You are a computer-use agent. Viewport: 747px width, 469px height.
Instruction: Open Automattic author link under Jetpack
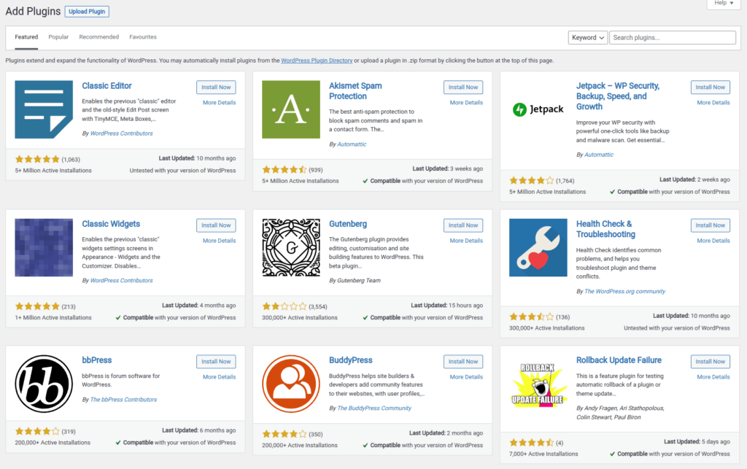(x=599, y=155)
